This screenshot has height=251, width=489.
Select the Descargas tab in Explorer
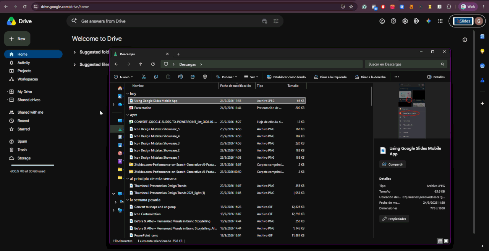[141, 54]
